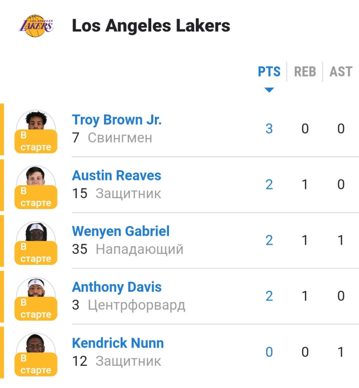
Task: Click Kendrick Nunn's points value
Action: tap(269, 352)
